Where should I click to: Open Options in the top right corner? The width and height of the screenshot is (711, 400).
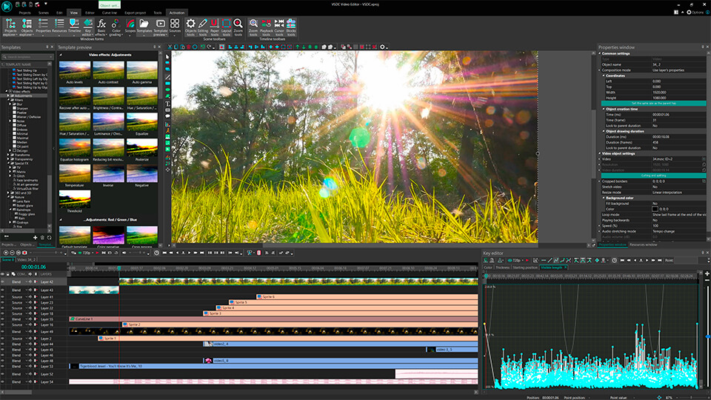click(x=695, y=13)
